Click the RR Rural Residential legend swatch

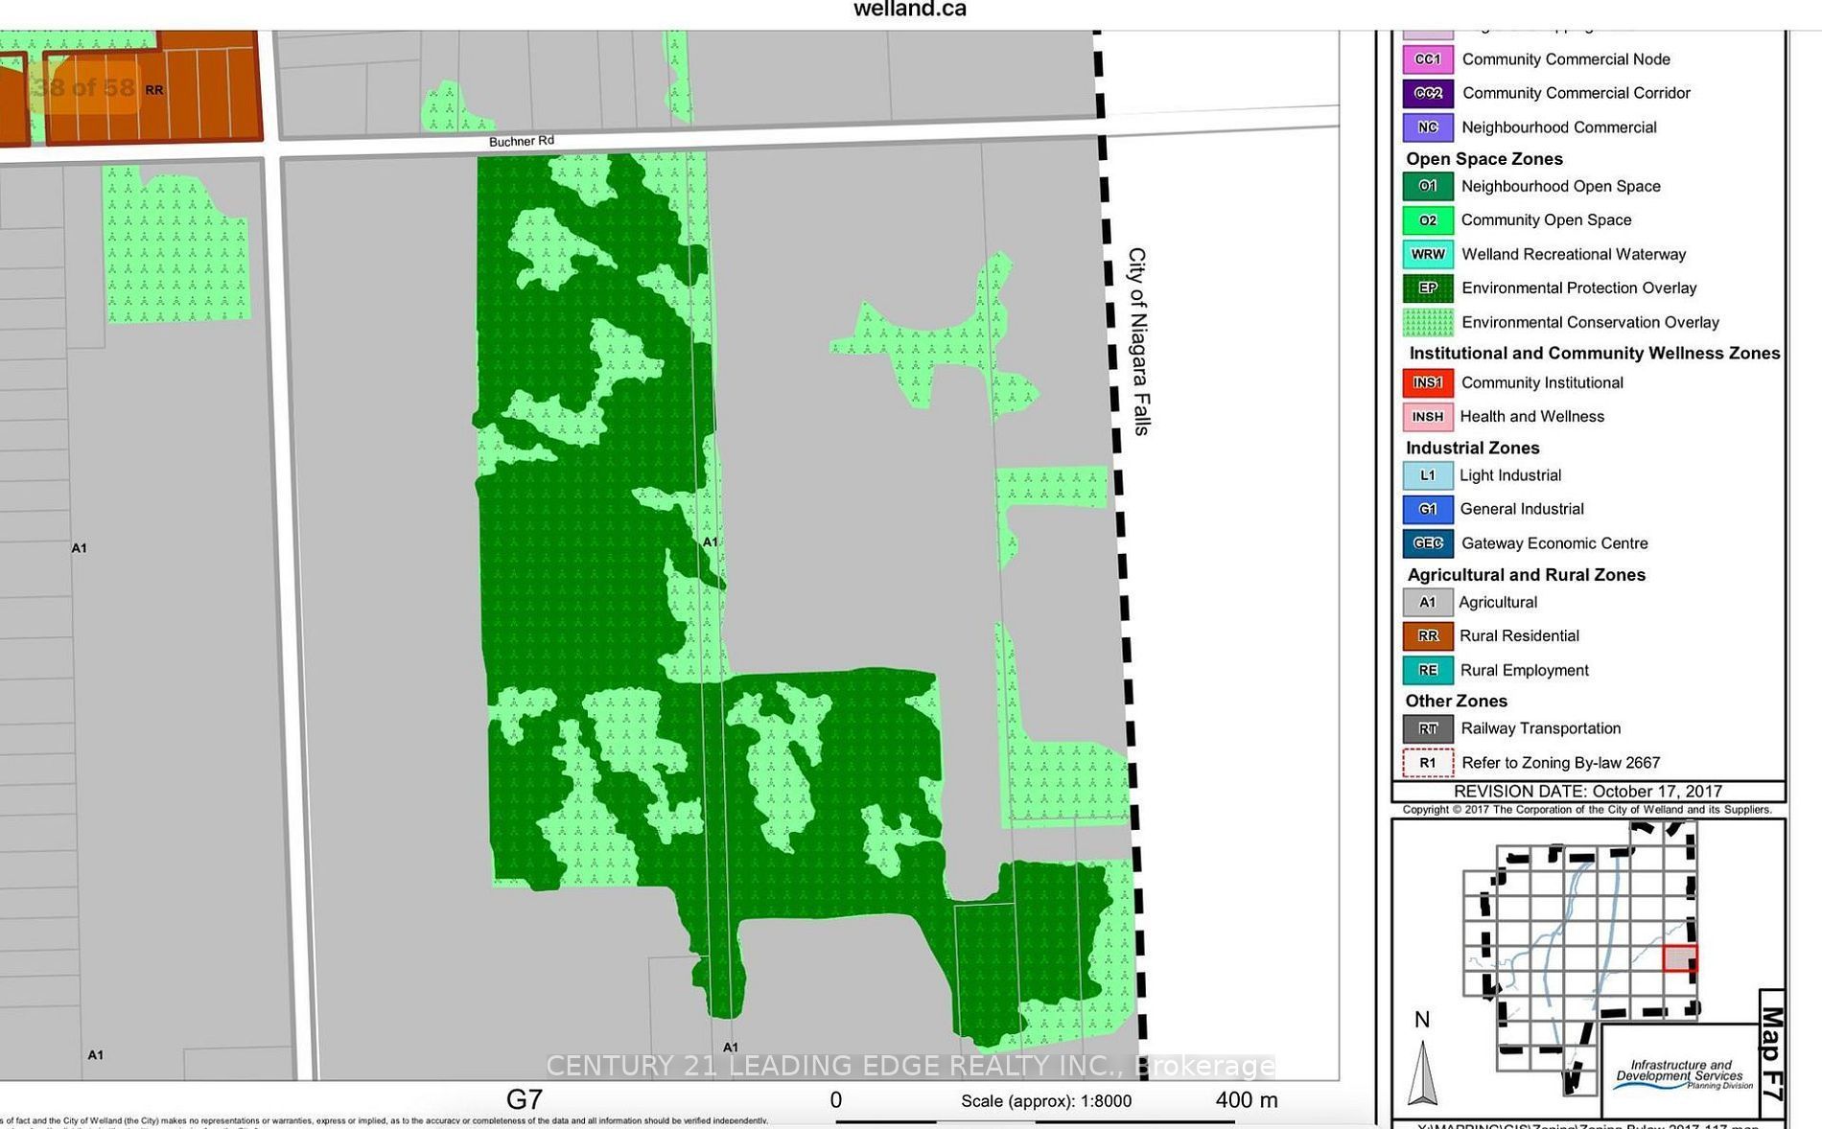1428,635
